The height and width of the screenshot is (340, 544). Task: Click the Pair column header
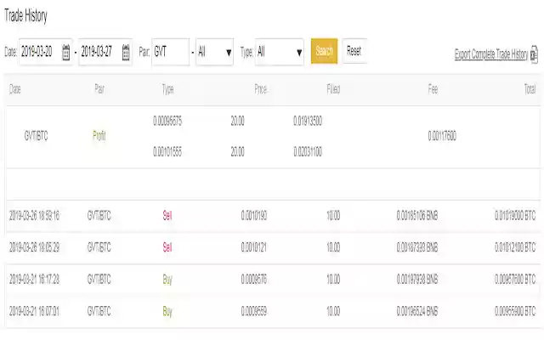point(99,88)
